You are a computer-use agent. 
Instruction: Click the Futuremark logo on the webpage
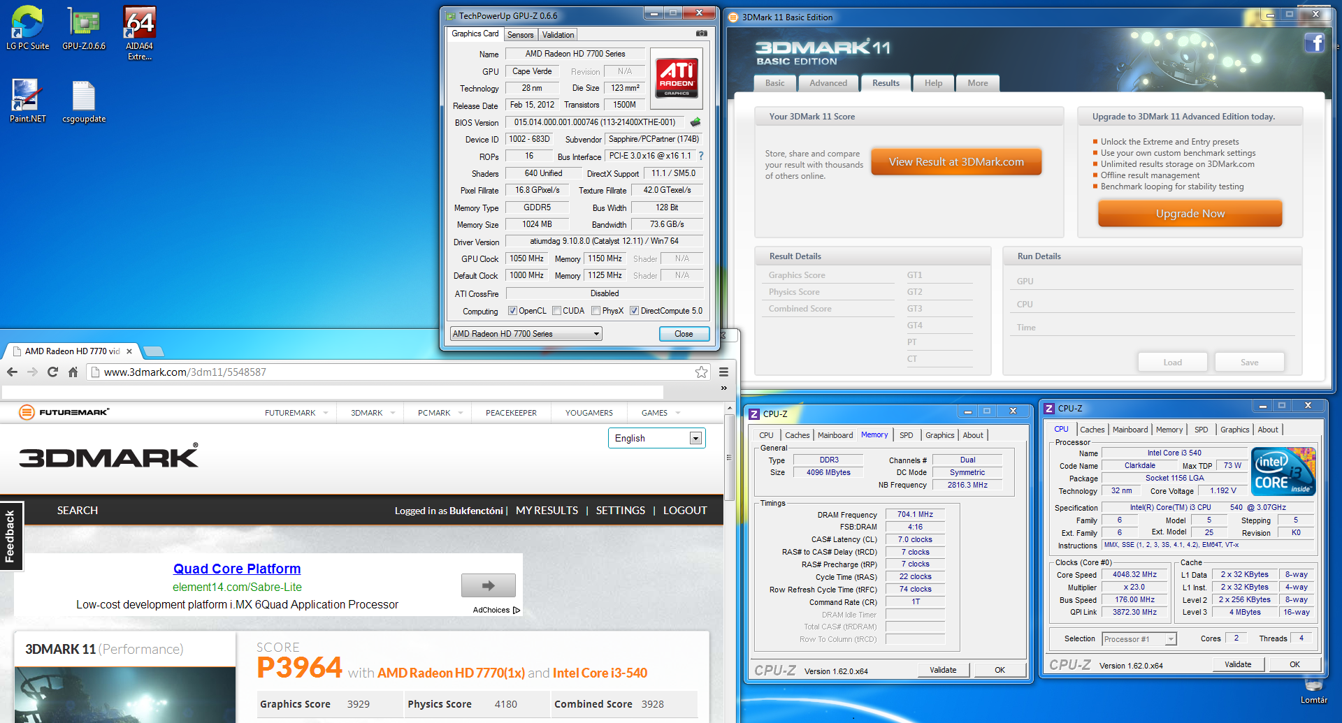point(64,412)
